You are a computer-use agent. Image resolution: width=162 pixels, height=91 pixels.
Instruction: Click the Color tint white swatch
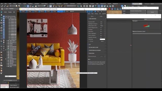[x=102, y=39]
